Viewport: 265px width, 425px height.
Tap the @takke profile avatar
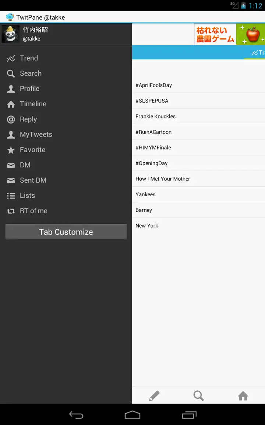(x=10, y=34)
